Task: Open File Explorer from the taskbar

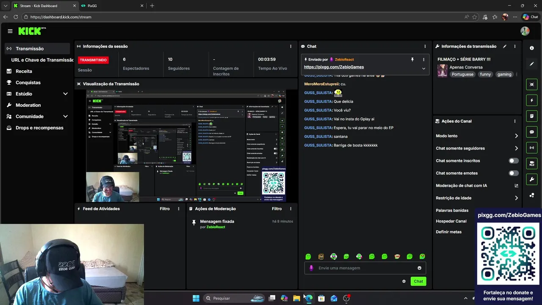Action: pyautogui.click(x=296, y=298)
